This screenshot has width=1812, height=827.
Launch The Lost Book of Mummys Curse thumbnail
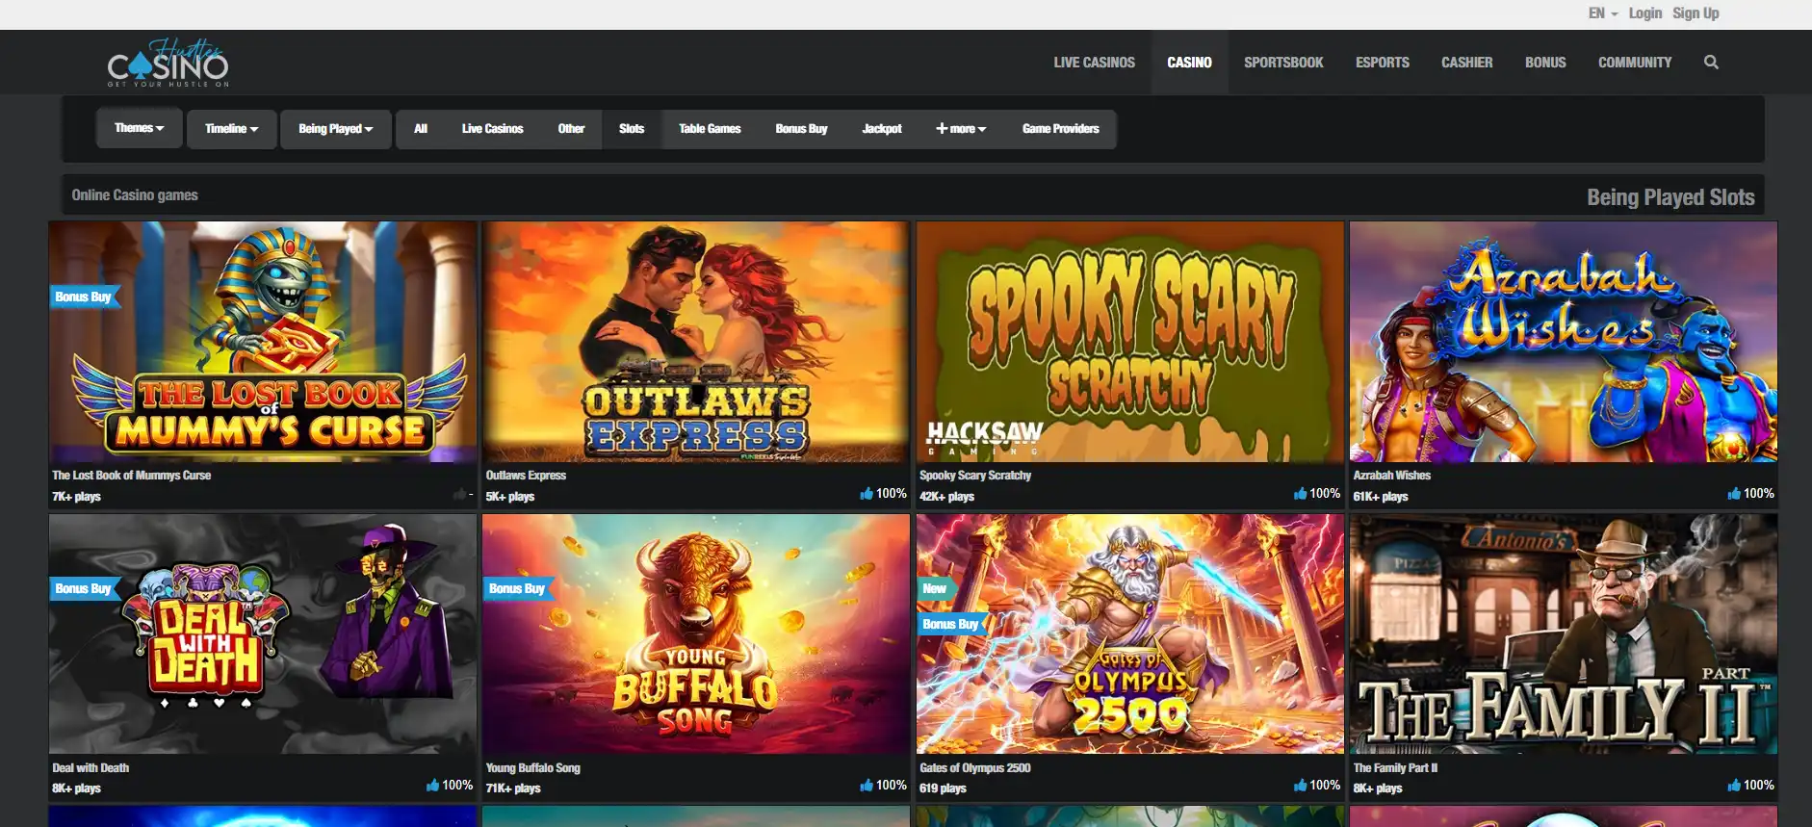263,342
